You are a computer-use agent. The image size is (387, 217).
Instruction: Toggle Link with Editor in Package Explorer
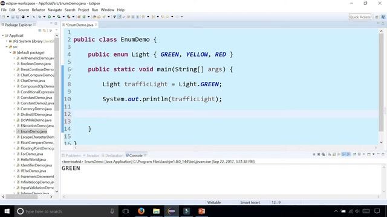(45, 31)
